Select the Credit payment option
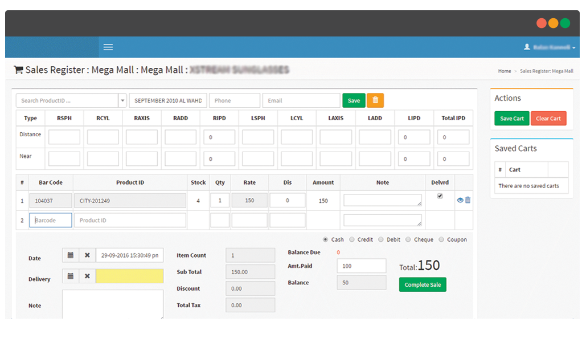 352,239
